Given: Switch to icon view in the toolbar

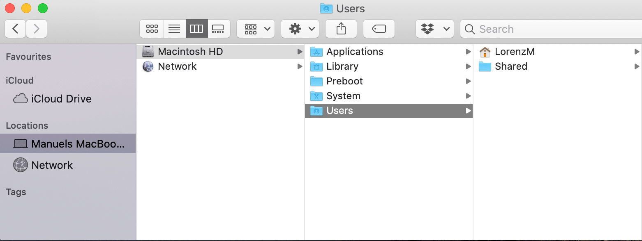Looking at the screenshot, I should (x=151, y=29).
